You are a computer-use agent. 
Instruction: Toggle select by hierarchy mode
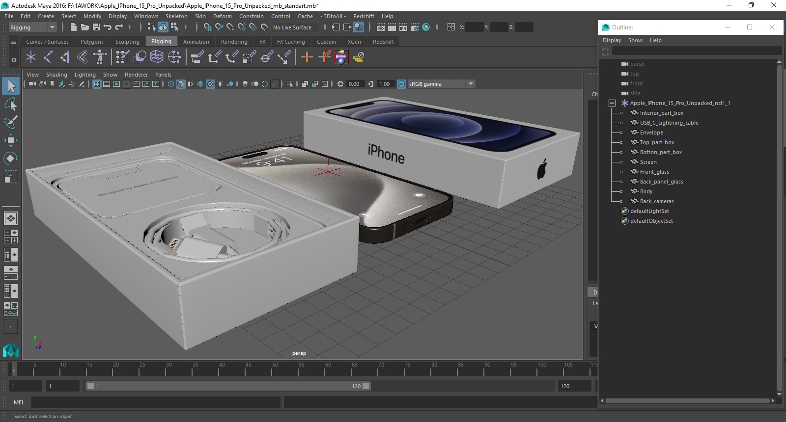tap(151, 27)
